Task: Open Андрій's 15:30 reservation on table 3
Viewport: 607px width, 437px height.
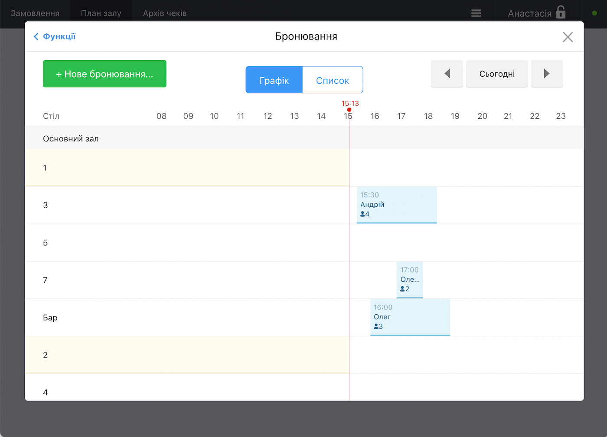Action: click(396, 205)
